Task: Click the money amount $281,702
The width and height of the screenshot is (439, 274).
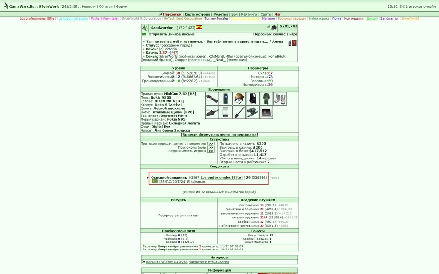Action: point(288,26)
